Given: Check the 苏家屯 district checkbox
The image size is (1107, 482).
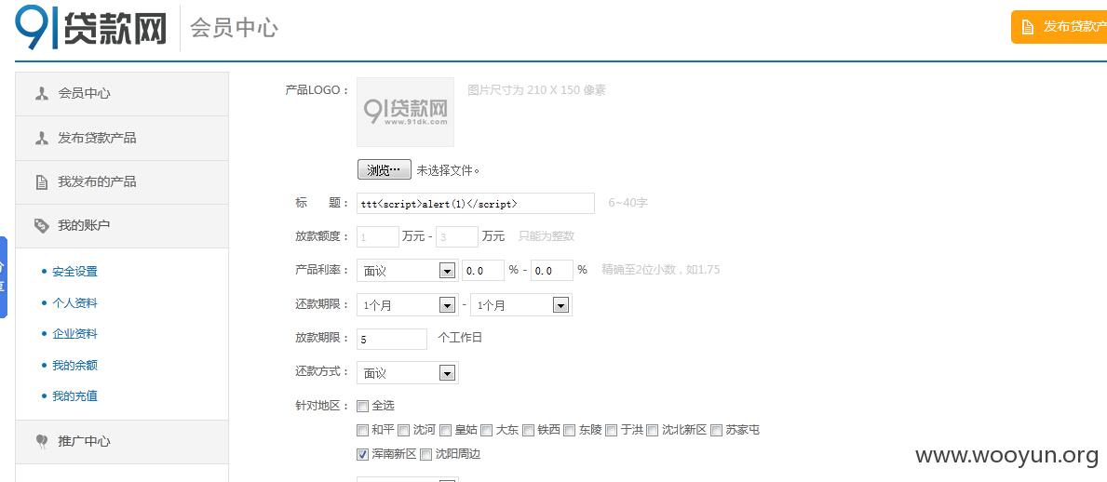Looking at the screenshot, I should tap(717, 431).
